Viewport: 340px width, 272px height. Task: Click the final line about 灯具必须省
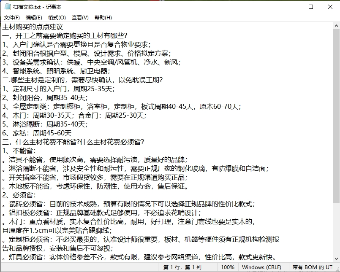point(127,256)
